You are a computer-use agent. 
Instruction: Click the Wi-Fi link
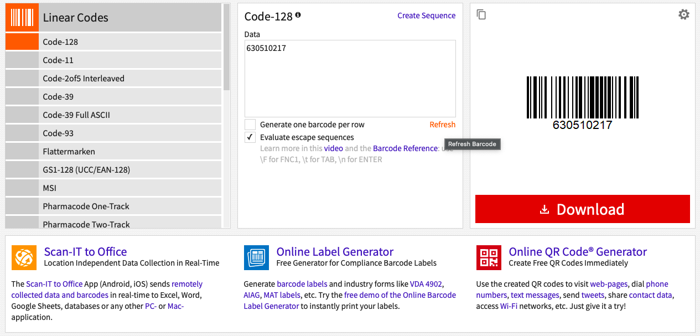[x=509, y=306]
